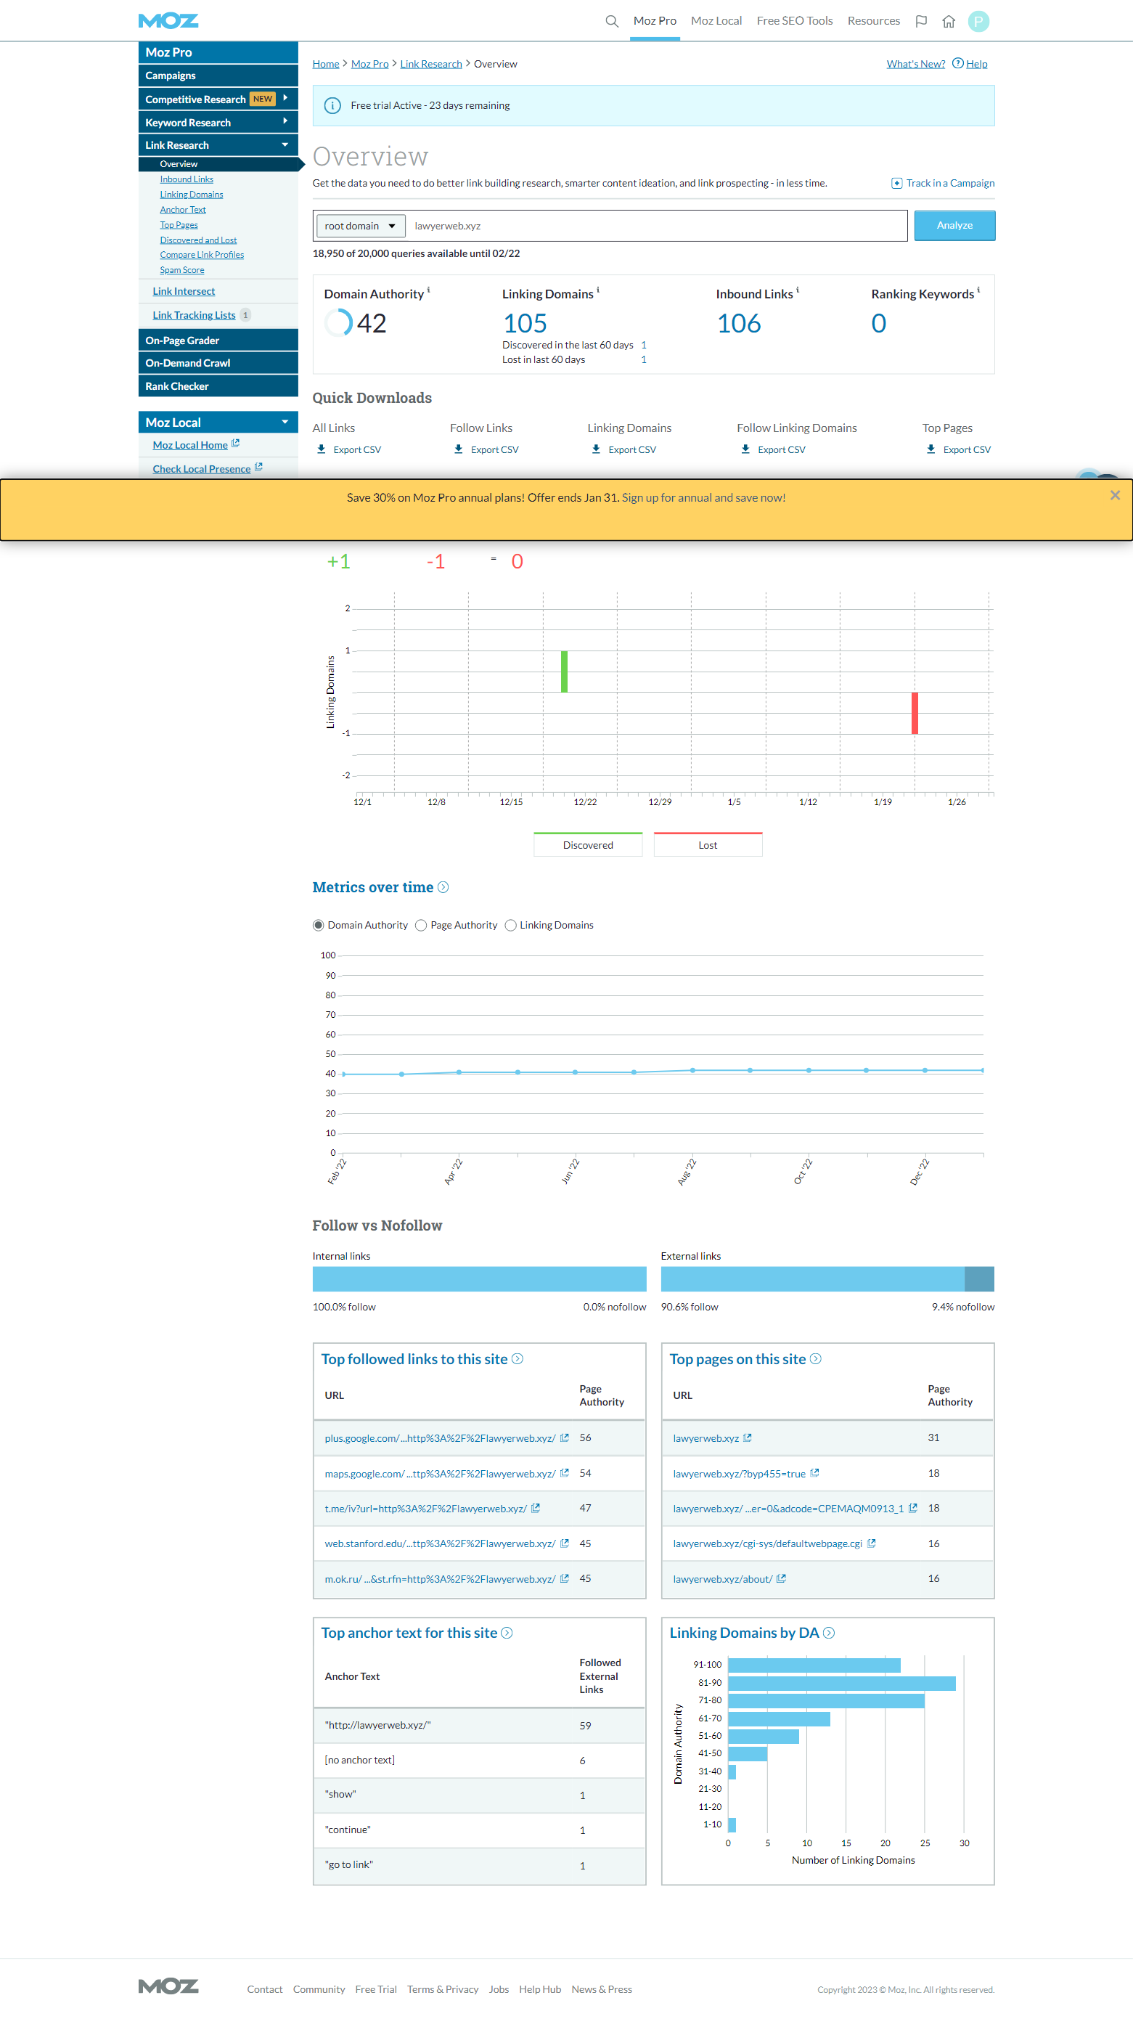
Task: Click download icon under Follow Links
Action: (x=459, y=449)
